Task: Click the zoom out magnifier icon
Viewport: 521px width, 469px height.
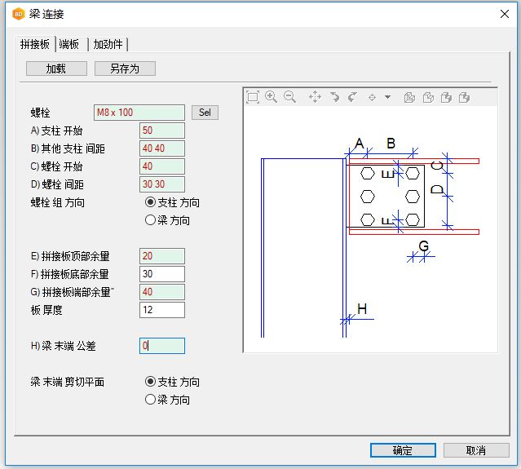Action: pyautogui.click(x=289, y=97)
